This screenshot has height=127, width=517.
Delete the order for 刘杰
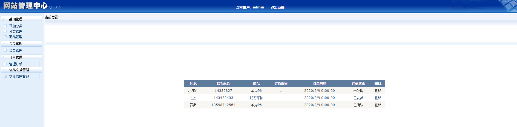pos(378,98)
